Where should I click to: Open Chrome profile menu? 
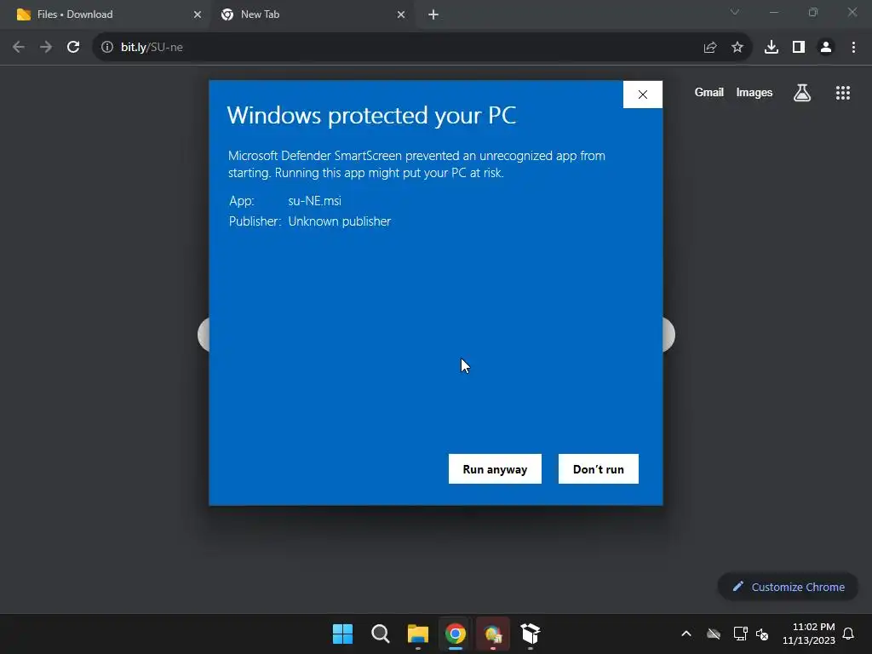click(x=826, y=48)
